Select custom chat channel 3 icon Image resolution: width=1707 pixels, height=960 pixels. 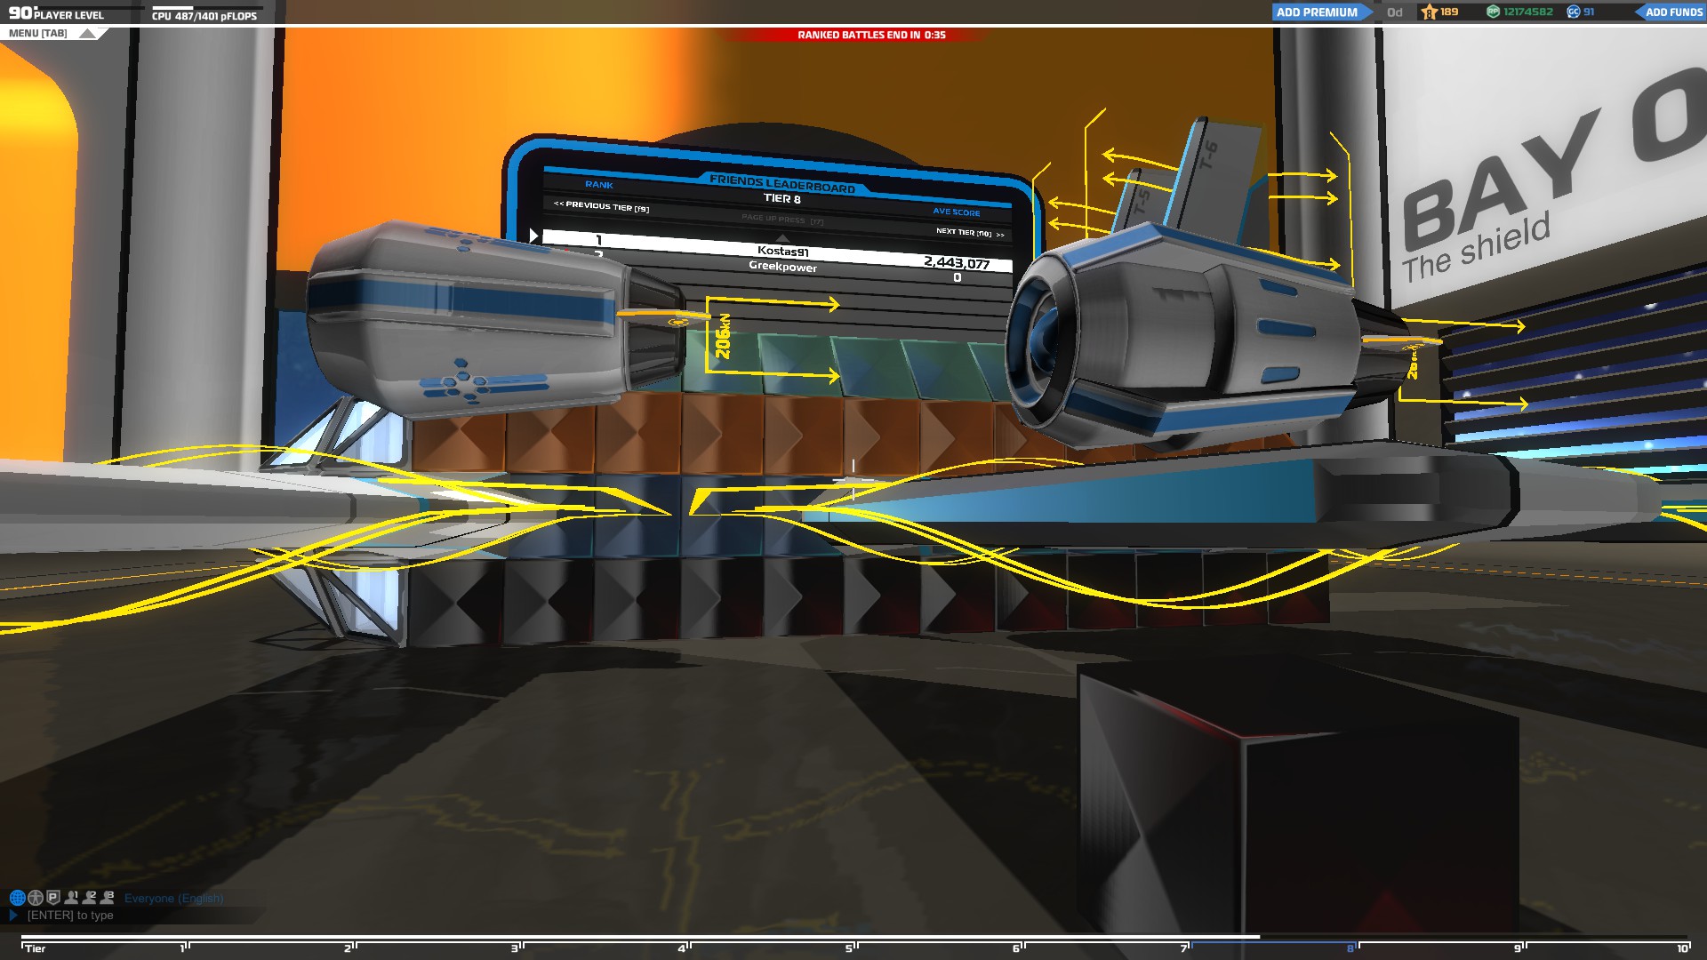pos(108,898)
